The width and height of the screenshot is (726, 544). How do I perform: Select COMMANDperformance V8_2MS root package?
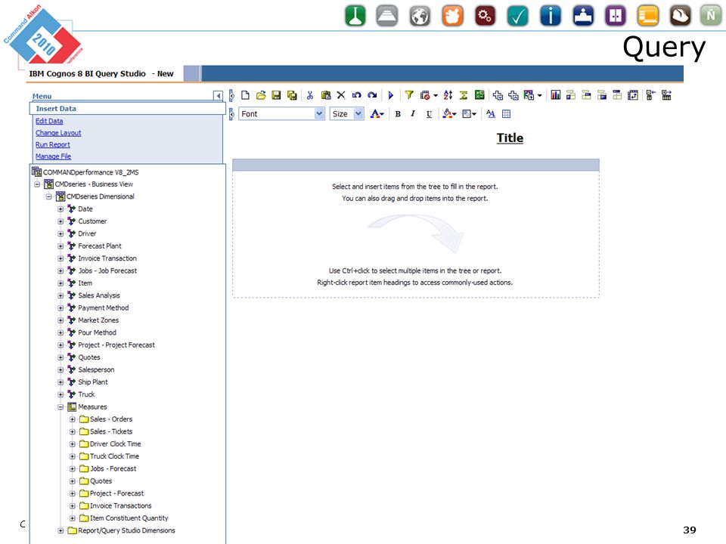point(91,172)
